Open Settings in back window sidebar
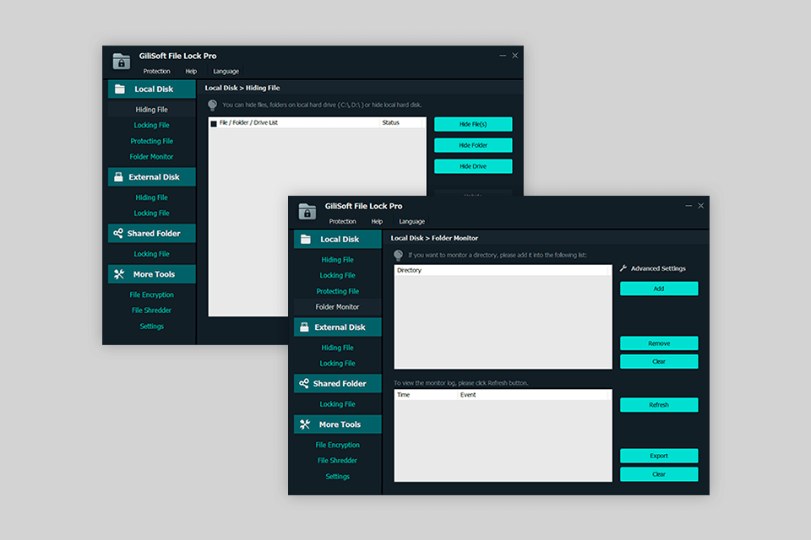 click(x=151, y=326)
